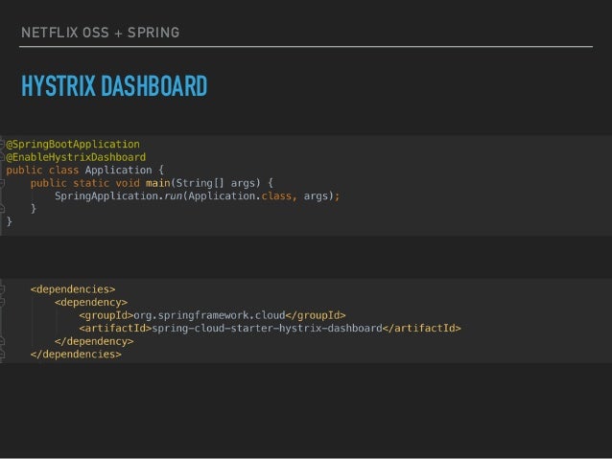Click the closing groupId tag
612x459 pixels.
tap(316, 315)
